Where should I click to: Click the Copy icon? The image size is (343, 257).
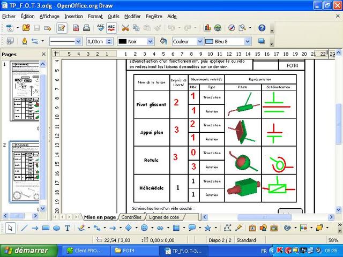pyautogui.click(x=136, y=28)
